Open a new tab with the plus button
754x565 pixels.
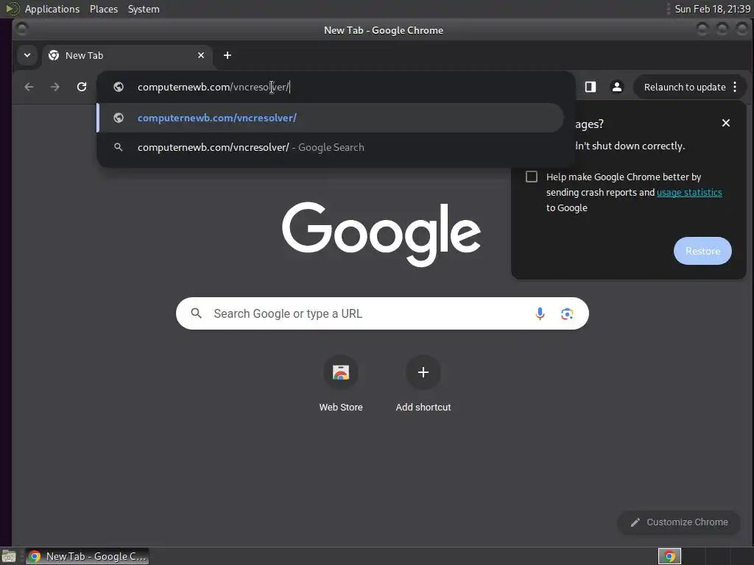click(228, 55)
